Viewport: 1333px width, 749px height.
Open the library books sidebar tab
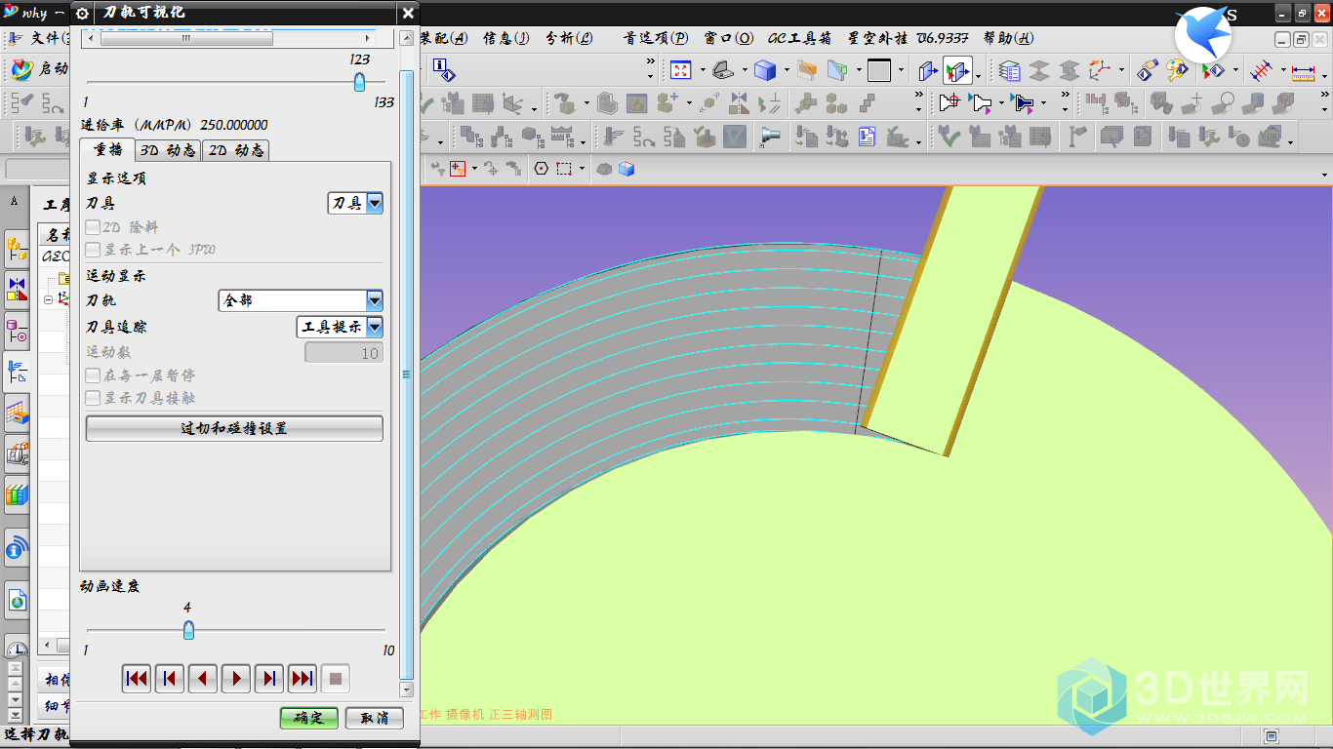point(17,494)
